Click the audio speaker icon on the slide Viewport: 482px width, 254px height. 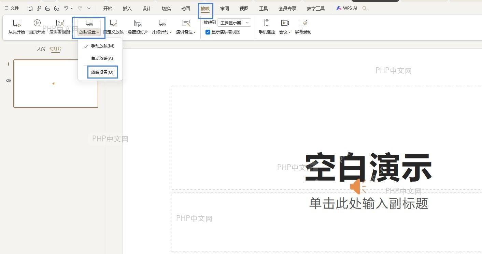click(358, 186)
